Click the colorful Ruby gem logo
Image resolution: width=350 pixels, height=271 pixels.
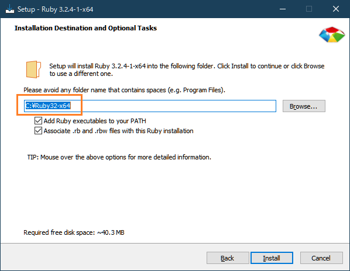pos(332,35)
